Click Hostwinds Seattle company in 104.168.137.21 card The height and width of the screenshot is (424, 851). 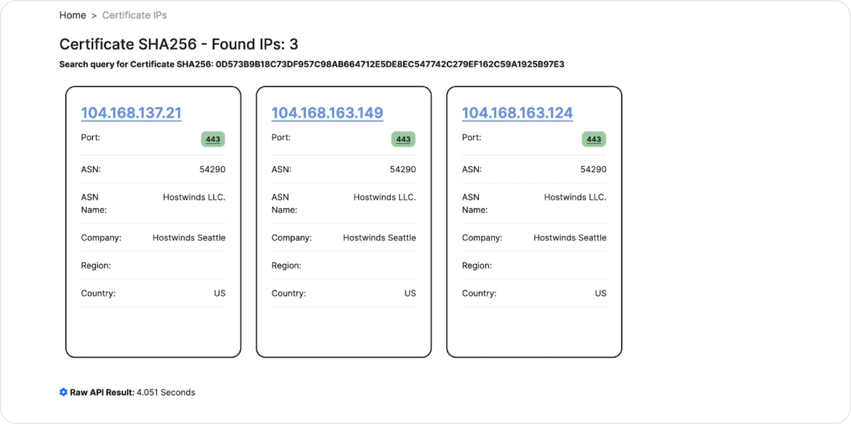[x=189, y=238]
